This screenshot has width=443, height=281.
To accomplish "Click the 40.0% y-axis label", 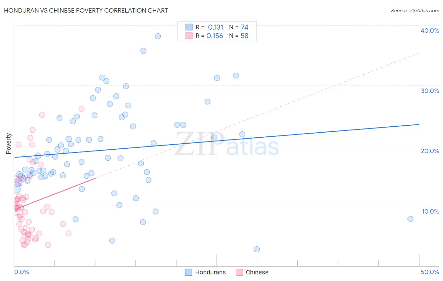I will coord(430,31).
